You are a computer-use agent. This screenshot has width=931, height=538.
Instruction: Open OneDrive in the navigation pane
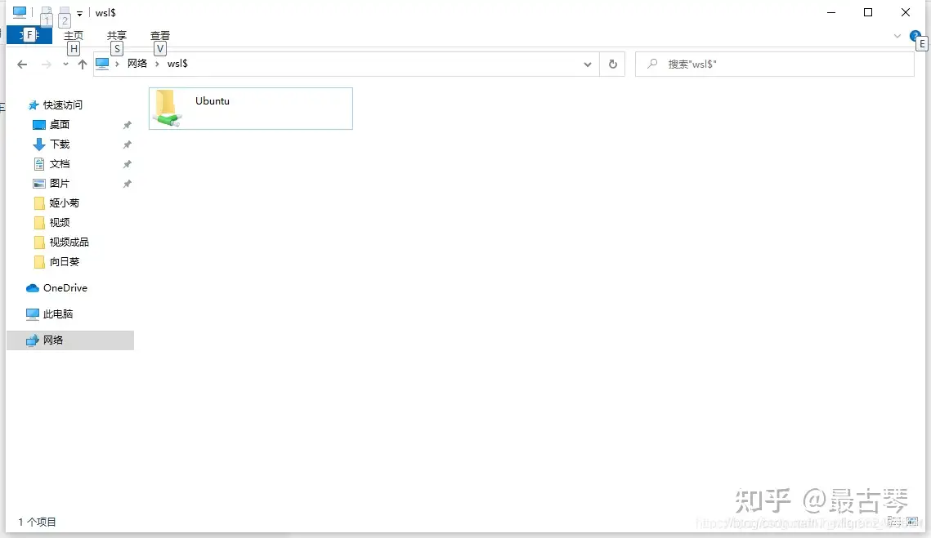tap(65, 287)
